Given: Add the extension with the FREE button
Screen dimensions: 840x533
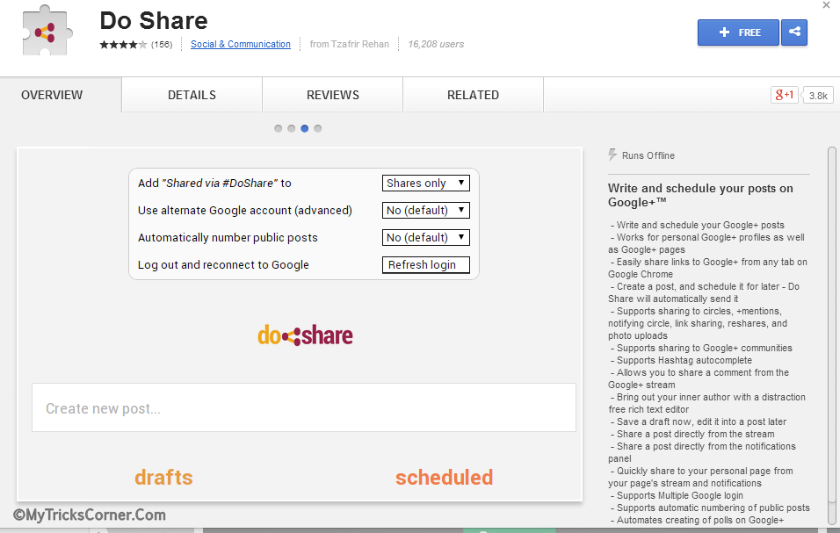Looking at the screenshot, I should [738, 32].
